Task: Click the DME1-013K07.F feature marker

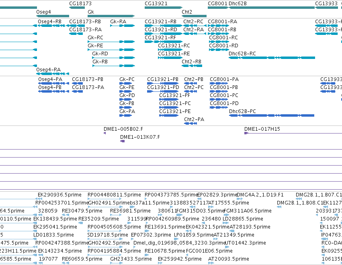Action: pyautogui.click(x=122, y=141)
